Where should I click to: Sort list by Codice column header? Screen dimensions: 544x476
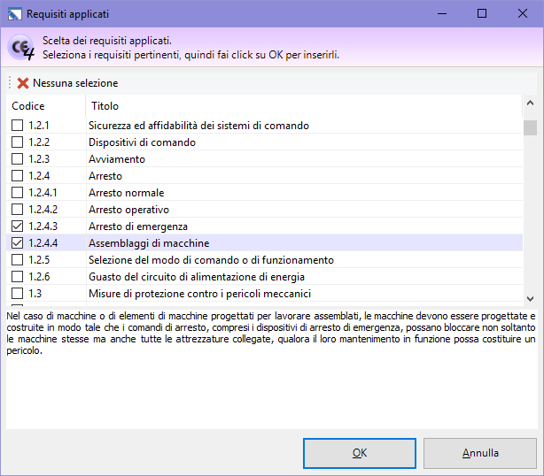click(28, 106)
